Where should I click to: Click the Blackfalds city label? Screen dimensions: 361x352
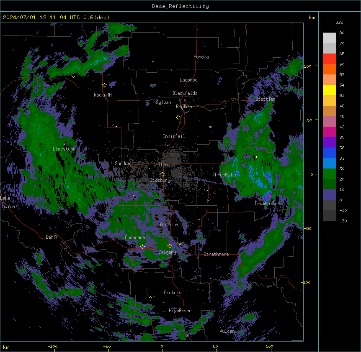[x=185, y=93]
